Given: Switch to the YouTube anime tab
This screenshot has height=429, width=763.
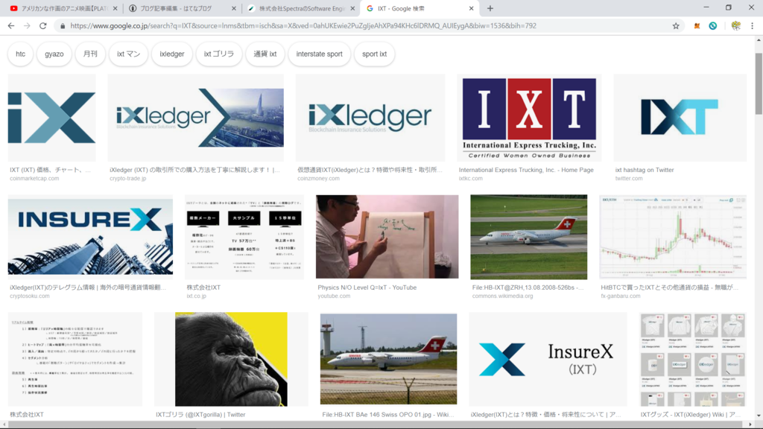Looking at the screenshot, I should (63, 8).
